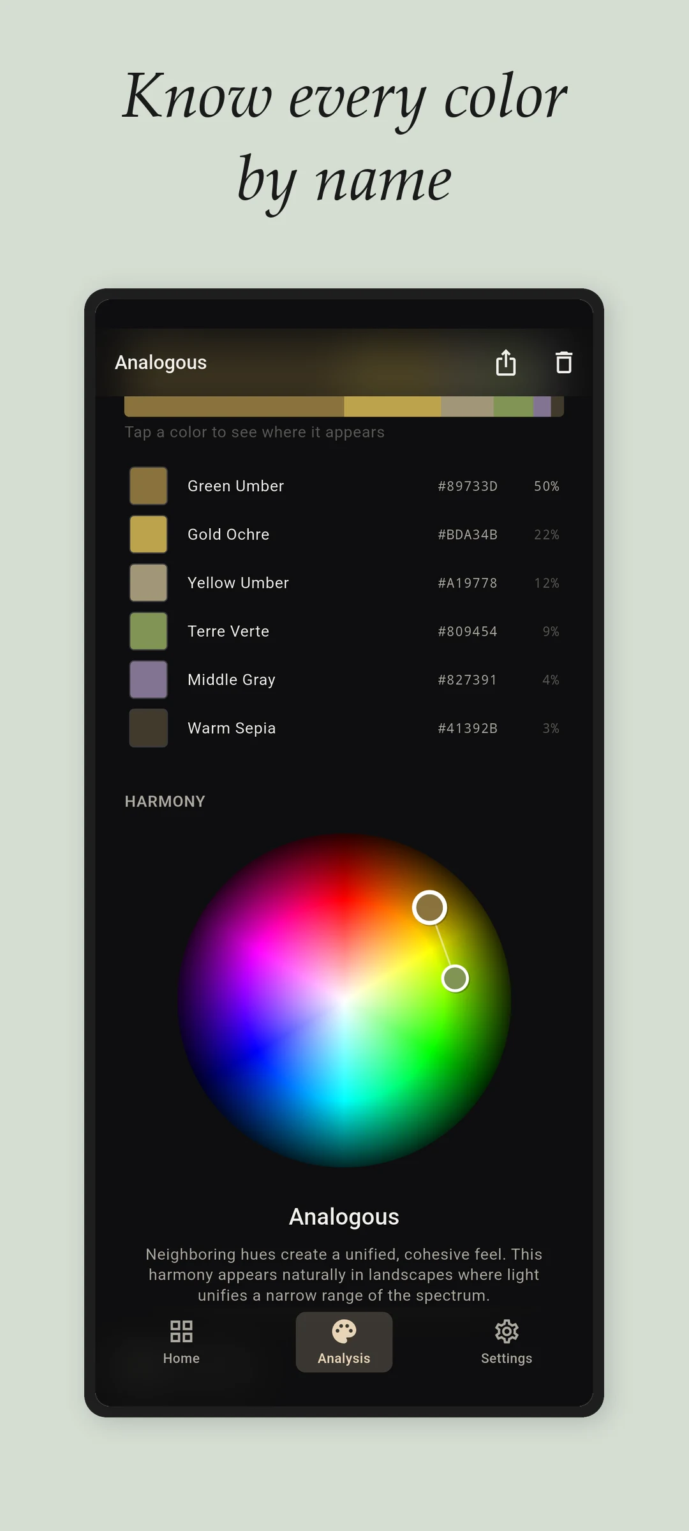Tap the Analogous header title
689x1531 pixels.
[x=161, y=362]
